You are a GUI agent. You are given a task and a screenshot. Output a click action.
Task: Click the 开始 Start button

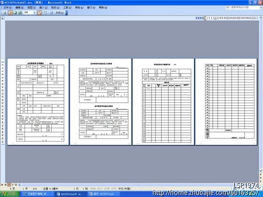click(x=10, y=194)
